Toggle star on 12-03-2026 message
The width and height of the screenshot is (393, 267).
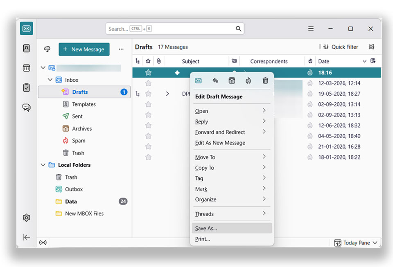click(148, 83)
